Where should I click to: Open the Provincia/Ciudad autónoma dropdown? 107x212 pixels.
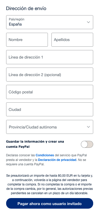coord(50,127)
